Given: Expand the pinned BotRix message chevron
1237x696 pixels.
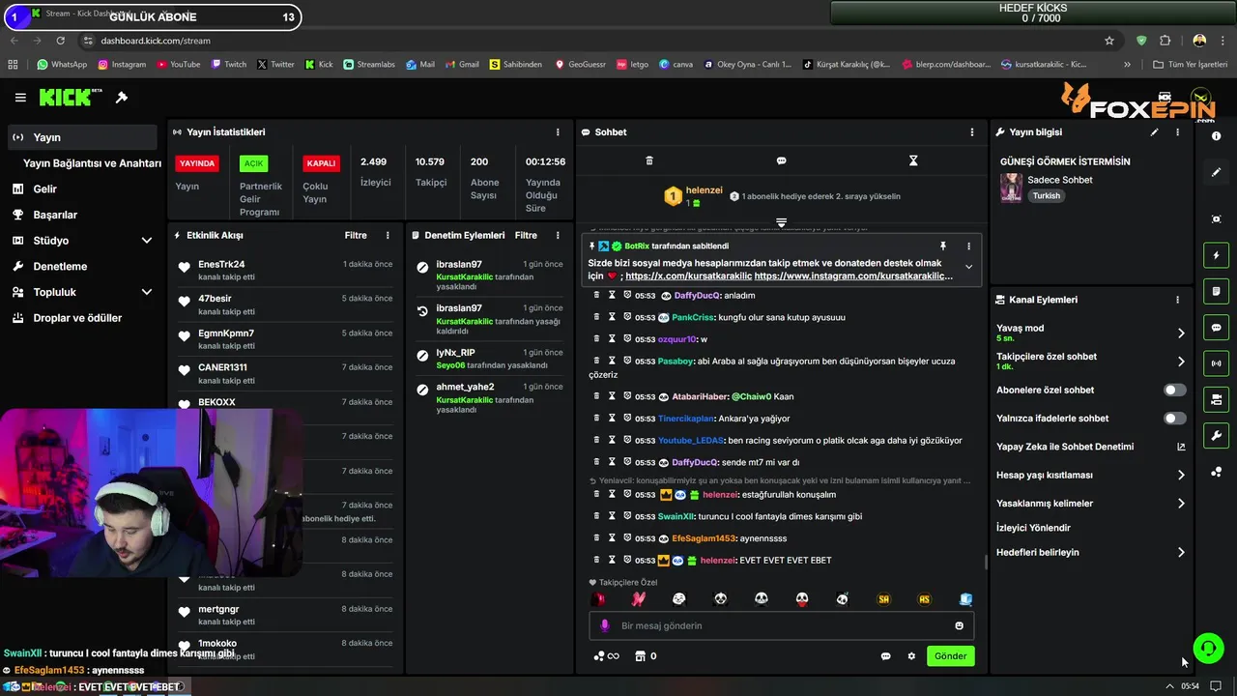Looking at the screenshot, I should pyautogui.click(x=968, y=267).
